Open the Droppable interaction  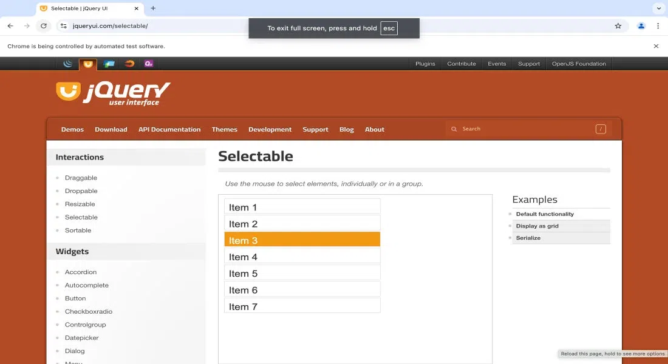pos(81,191)
